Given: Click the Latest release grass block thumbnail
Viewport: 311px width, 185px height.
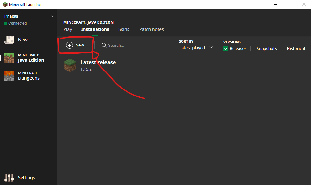Looking at the screenshot, I should 70,65.
